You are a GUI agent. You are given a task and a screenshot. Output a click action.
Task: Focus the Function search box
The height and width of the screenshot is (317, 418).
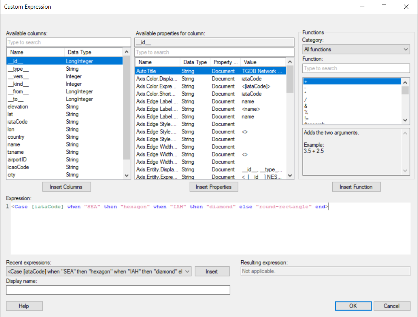pyautogui.click(x=356, y=68)
